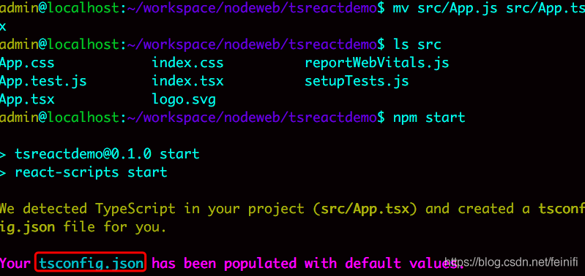585x276 pixels.
Task: Click 'ig.json file for you.' line
Action: click(x=83, y=227)
